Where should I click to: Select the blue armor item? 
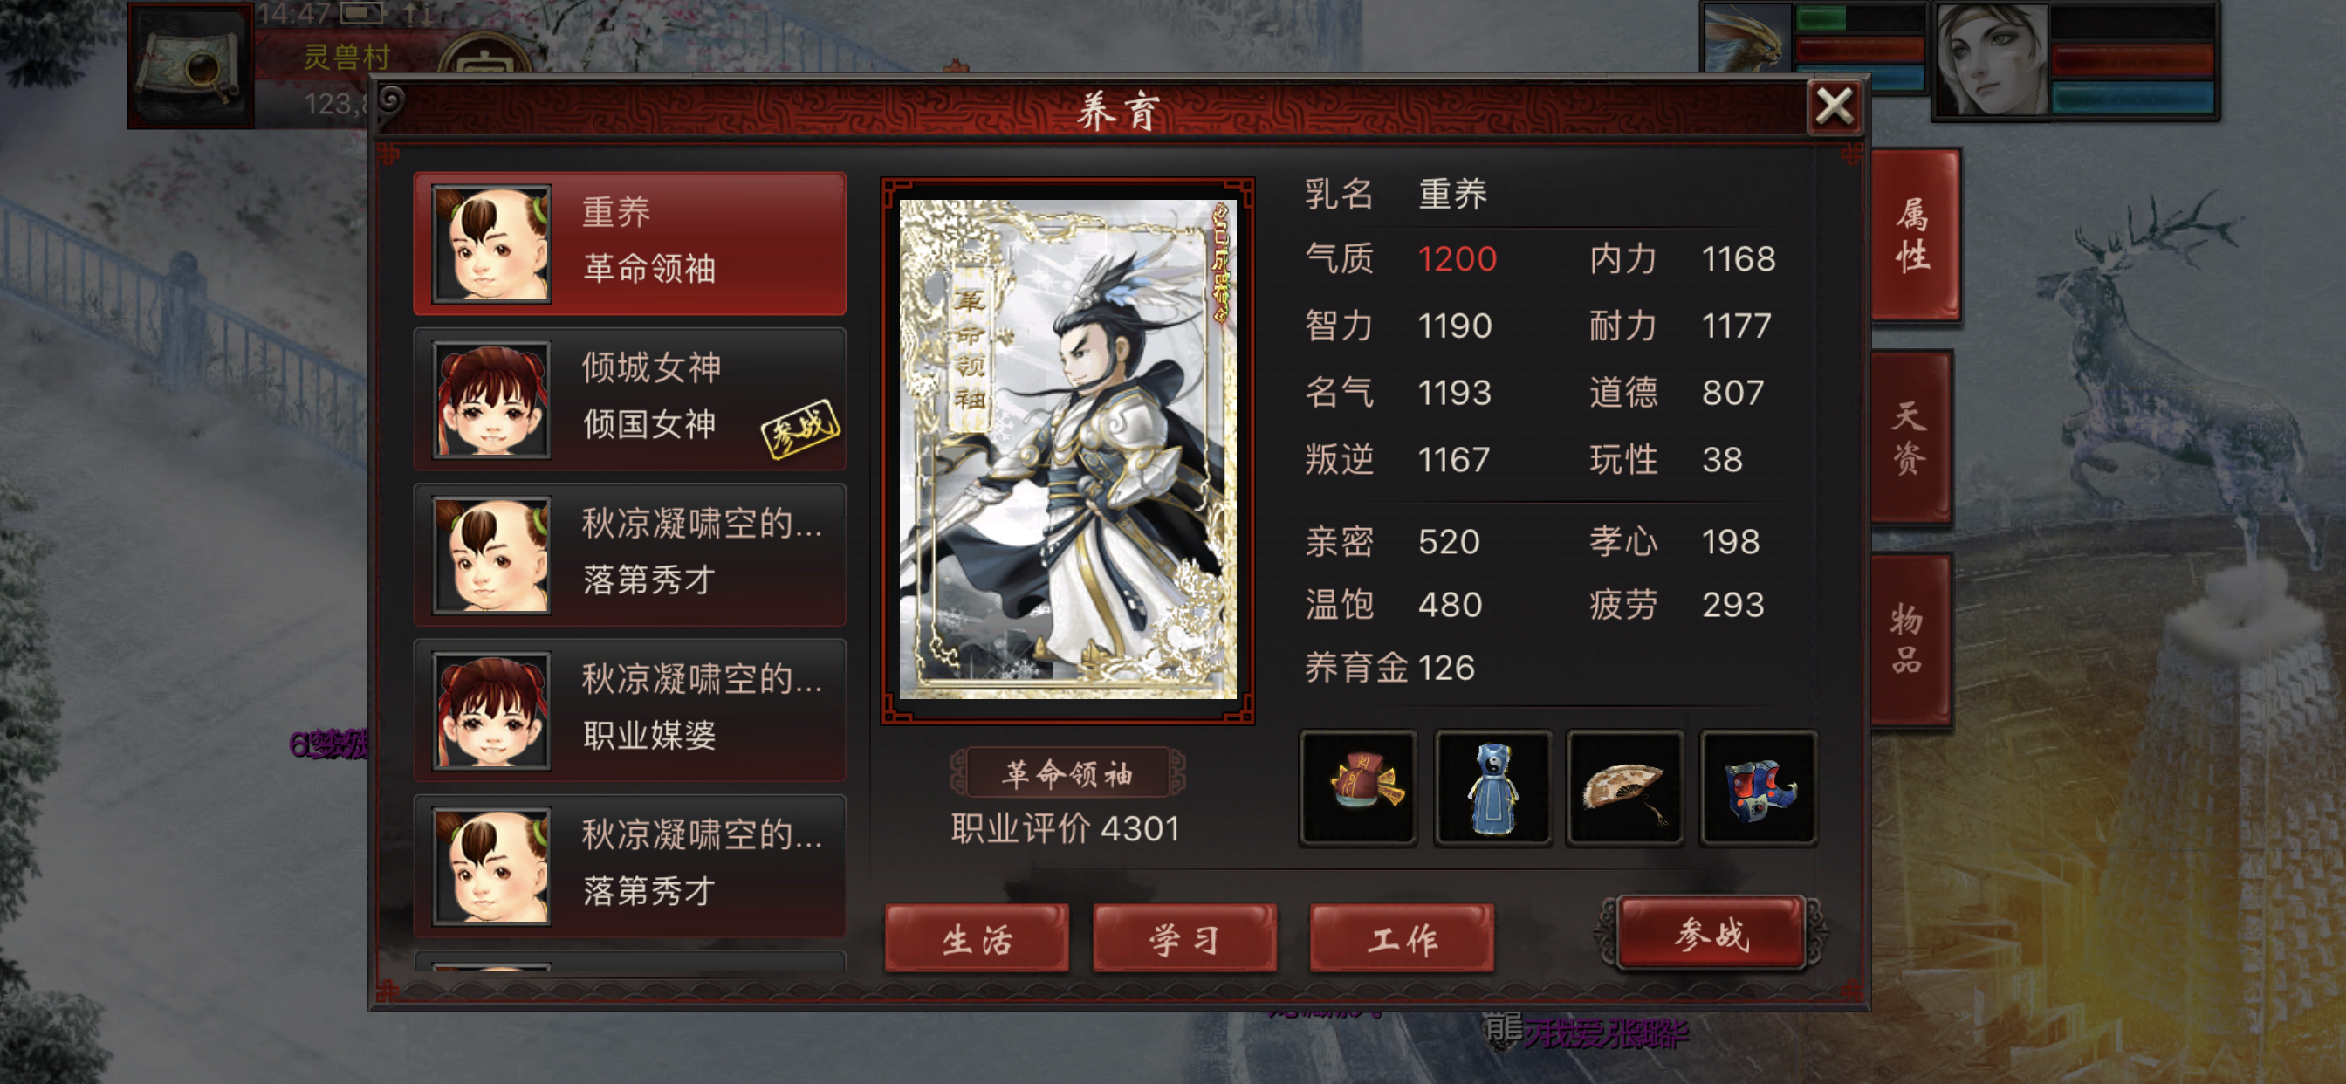coord(1759,788)
